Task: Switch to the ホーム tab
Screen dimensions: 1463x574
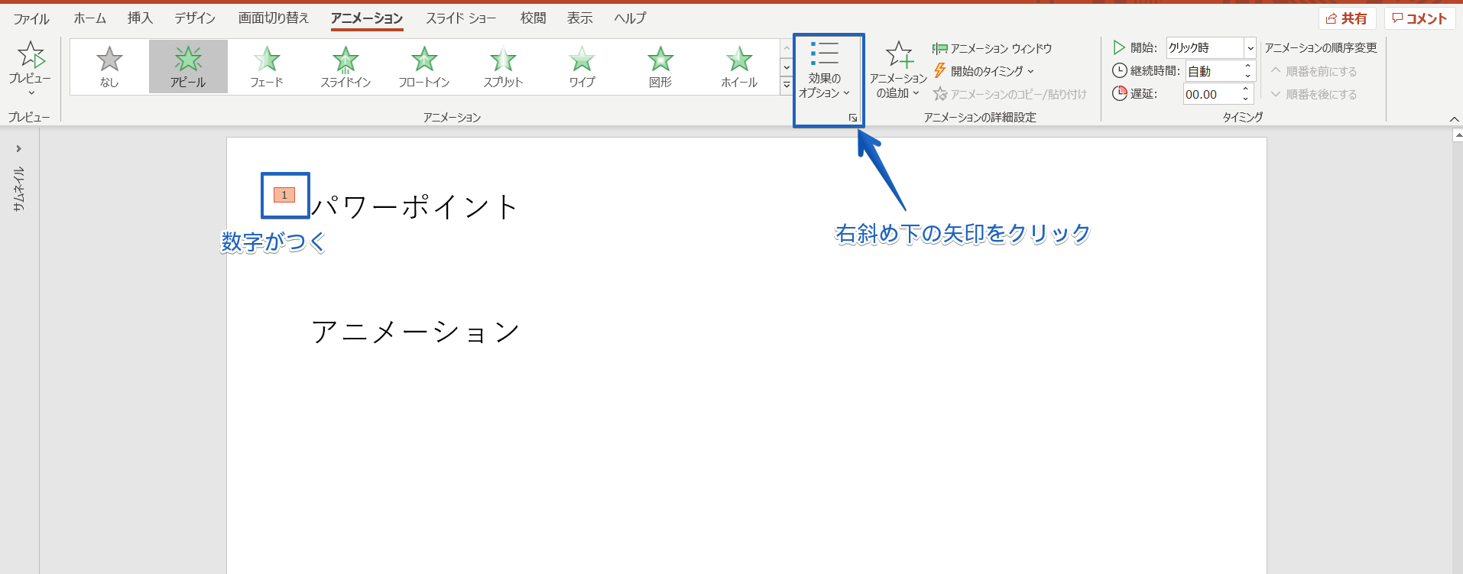Action: (89, 18)
